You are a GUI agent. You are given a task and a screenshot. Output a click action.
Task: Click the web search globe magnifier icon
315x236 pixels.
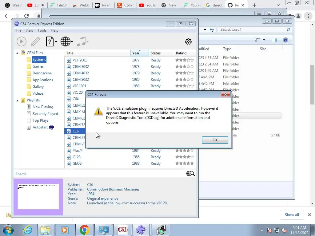coord(190,174)
